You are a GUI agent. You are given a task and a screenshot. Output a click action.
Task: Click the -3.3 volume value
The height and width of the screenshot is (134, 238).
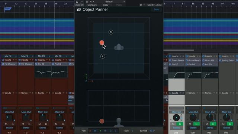coord(59,133)
